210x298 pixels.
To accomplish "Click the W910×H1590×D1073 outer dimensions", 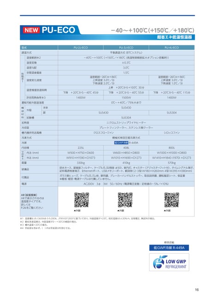I will click(x=81, y=158).
